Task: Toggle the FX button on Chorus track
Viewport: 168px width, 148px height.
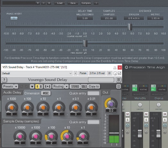Action: pyautogui.click(x=153, y=89)
